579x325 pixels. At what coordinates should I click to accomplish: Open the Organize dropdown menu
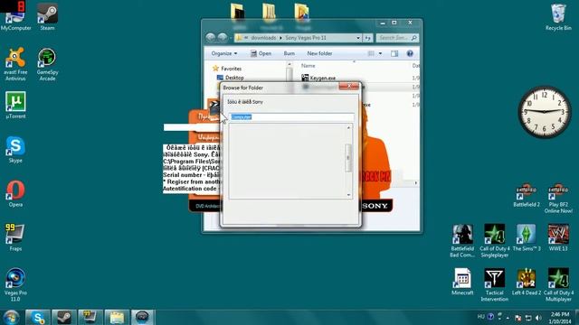pyautogui.click(x=224, y=53)
